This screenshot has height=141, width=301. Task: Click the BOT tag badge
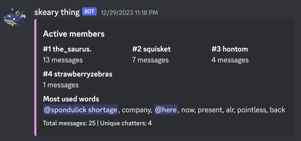coord(89,12)
